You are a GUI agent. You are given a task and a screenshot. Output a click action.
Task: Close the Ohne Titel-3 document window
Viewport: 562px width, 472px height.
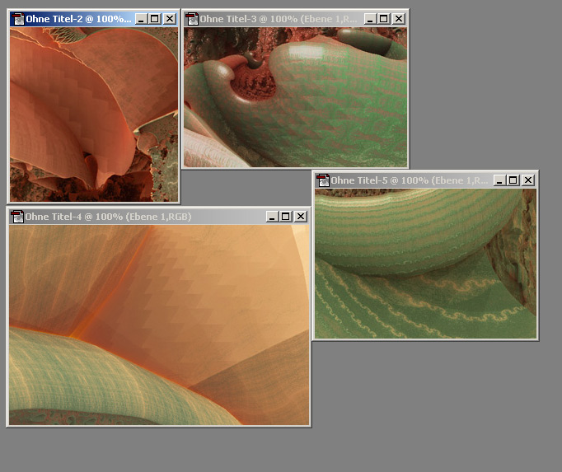[x=398, y=18]
